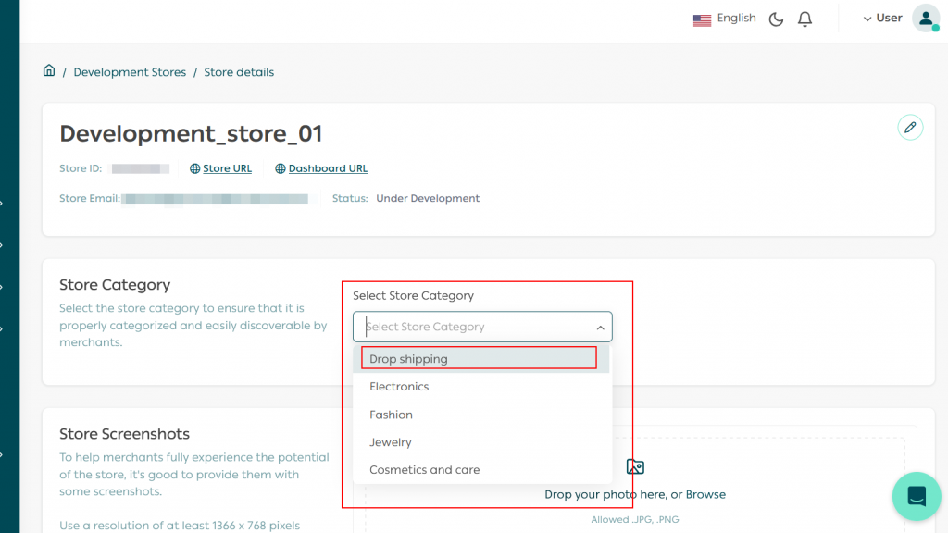Image resolution: width=948 pixels, height=533 pixels.
Task: Click the Store Email label
Action: point(90,198)
